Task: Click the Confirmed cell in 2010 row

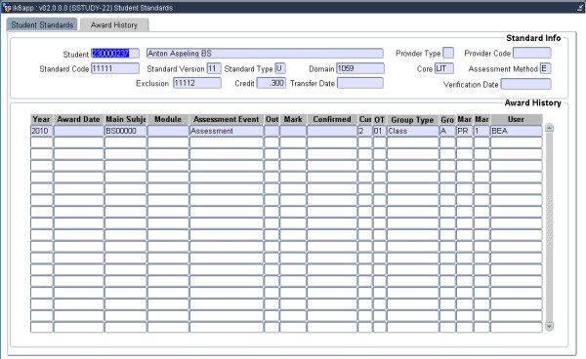Action: point(332,131)
